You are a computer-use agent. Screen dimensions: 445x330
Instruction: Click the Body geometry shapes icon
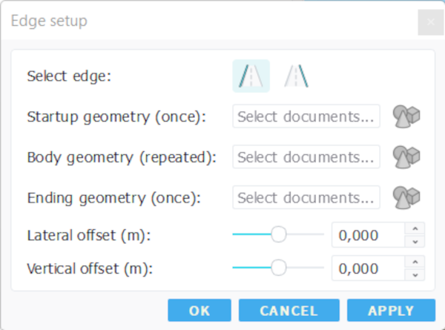[406, 156]
